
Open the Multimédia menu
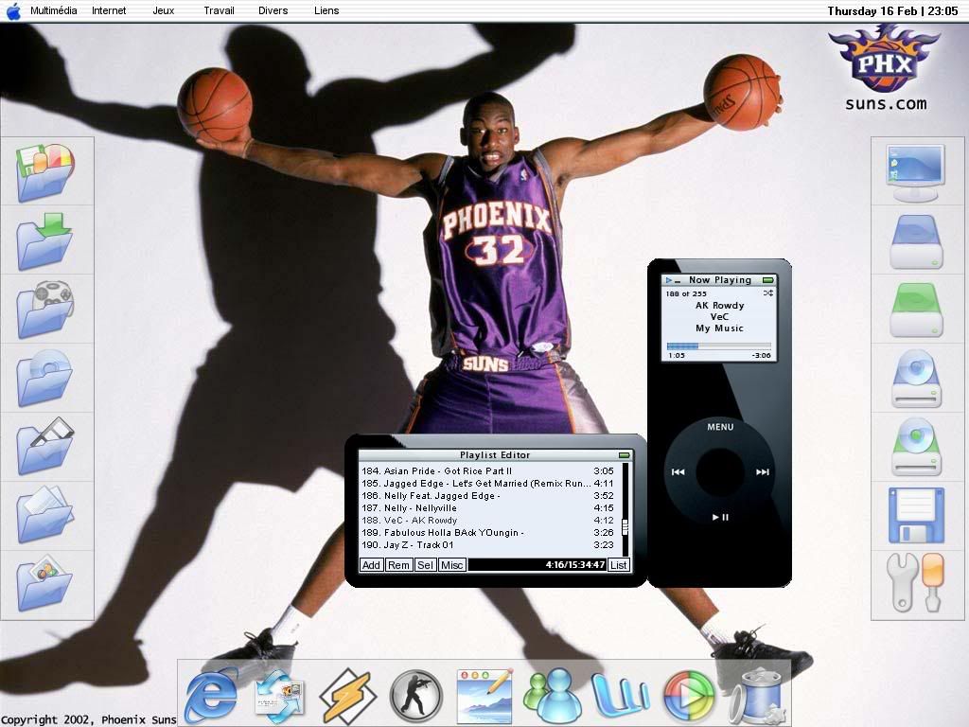click(x=54, y=10)
